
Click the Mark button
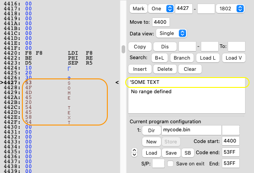tap(139, 9)
